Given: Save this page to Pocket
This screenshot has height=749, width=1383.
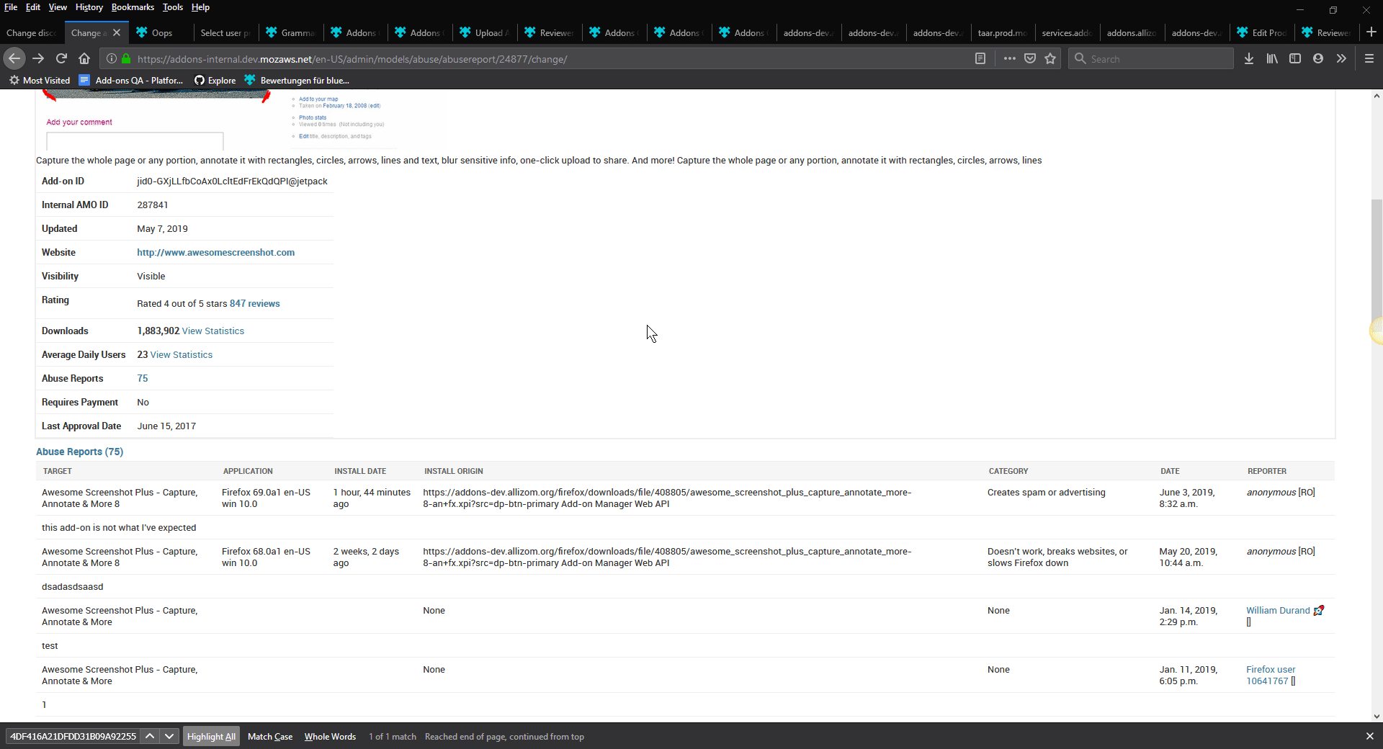Looking at the screenshot, I should pyautogui.click(x=1030, y=59).
